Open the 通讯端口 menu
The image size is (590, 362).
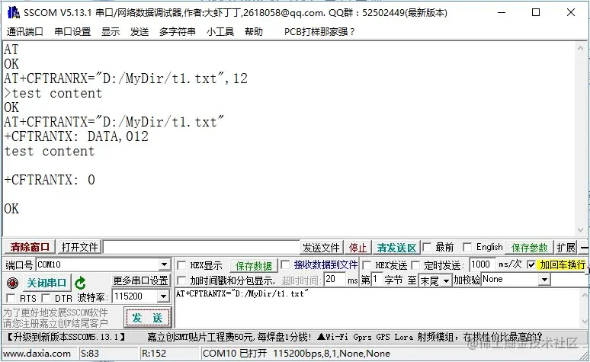(25, 31)
